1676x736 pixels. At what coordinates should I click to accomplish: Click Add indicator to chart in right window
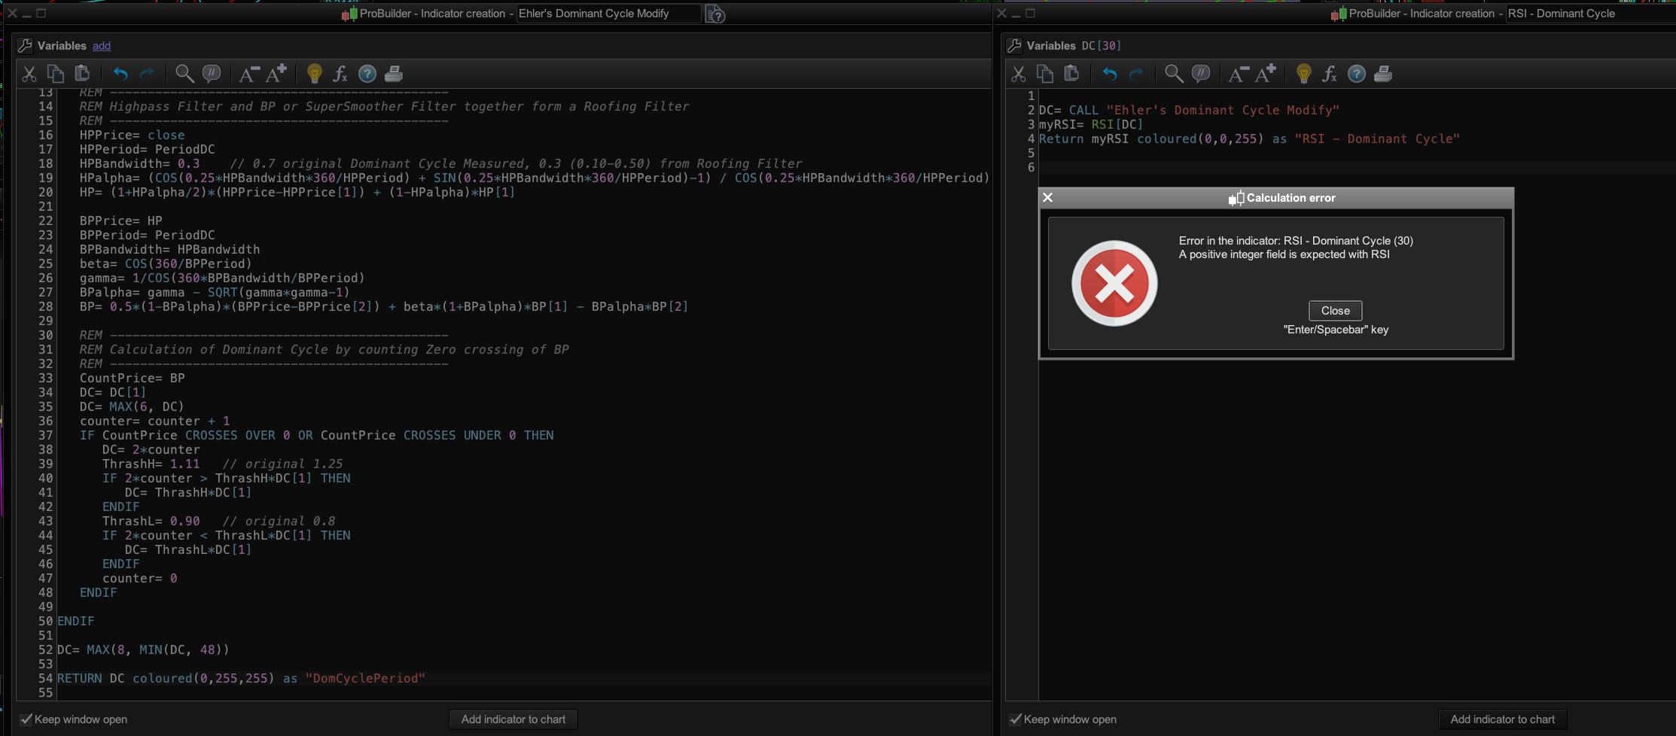pyautogui.click(x=1502, y=719)
